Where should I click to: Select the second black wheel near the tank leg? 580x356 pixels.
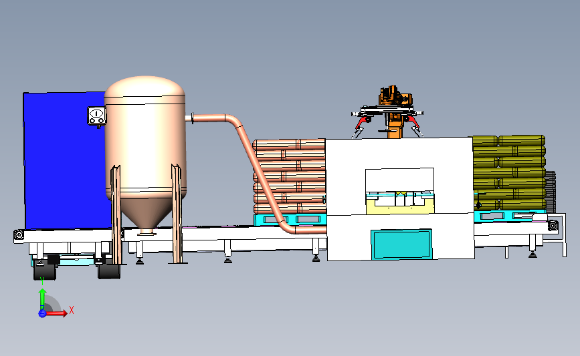click(x=109, y=271)
